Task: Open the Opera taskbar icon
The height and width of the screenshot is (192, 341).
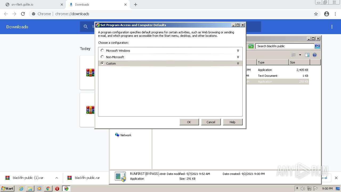Action: (57, 189)
